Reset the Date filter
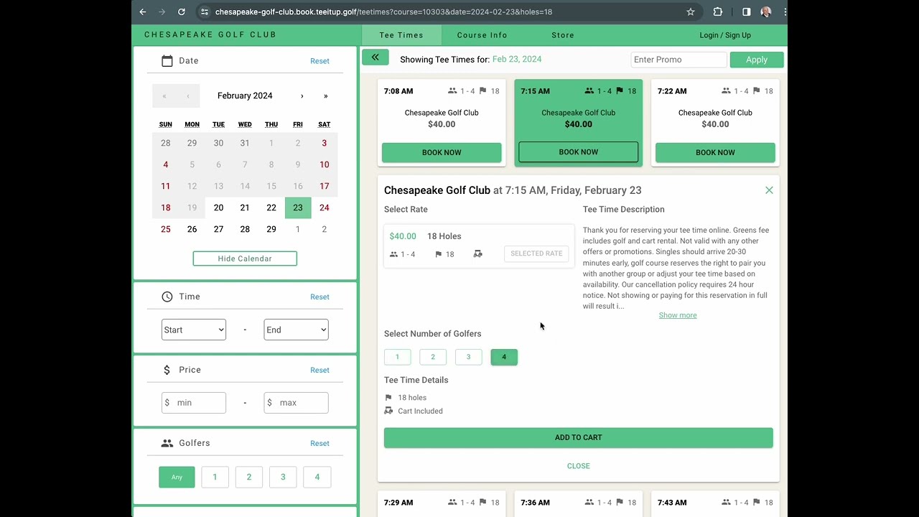This screenshot has height=517, width=919. [319, 61]
